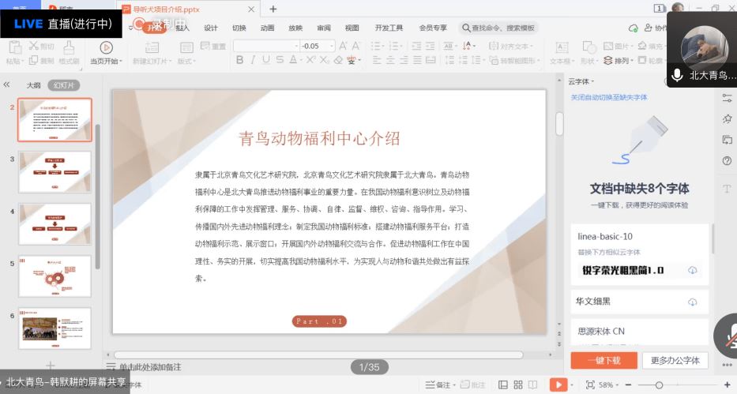
Task: Select the Format Painter brush
Action: click(x=69, y=47)
